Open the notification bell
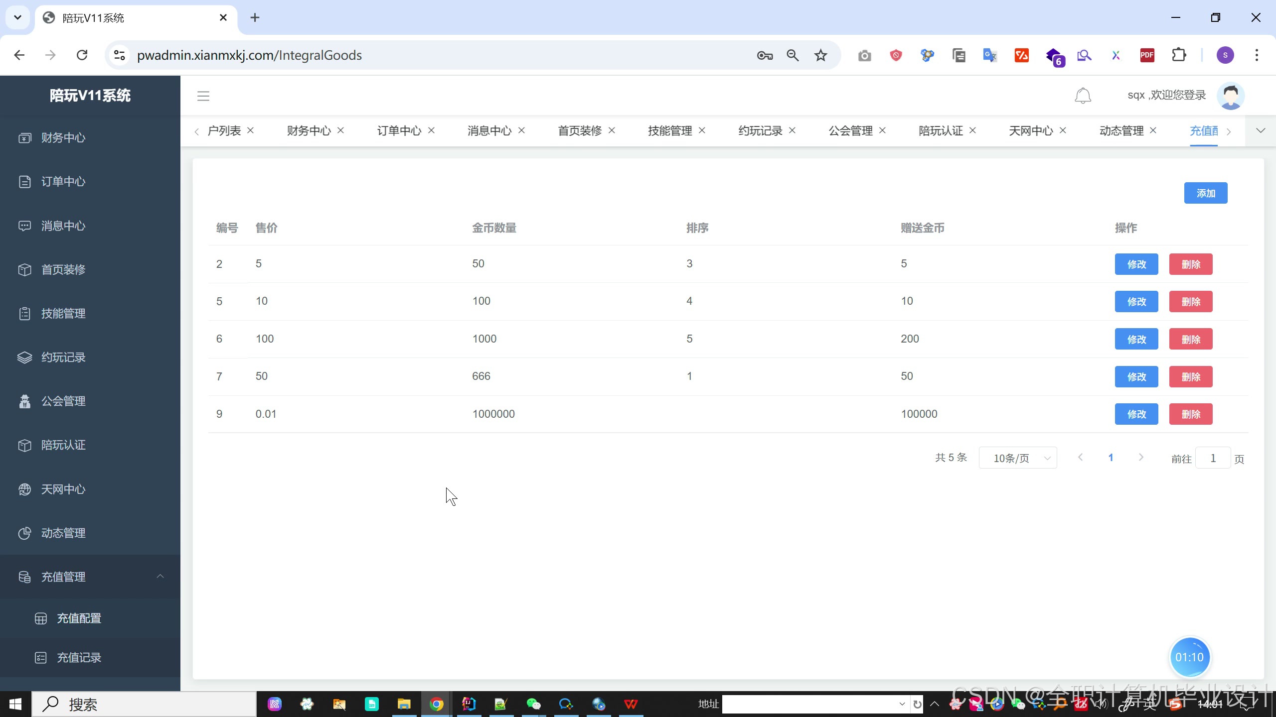This screenshot has width=1276, height=717. tap(1083, 96)
